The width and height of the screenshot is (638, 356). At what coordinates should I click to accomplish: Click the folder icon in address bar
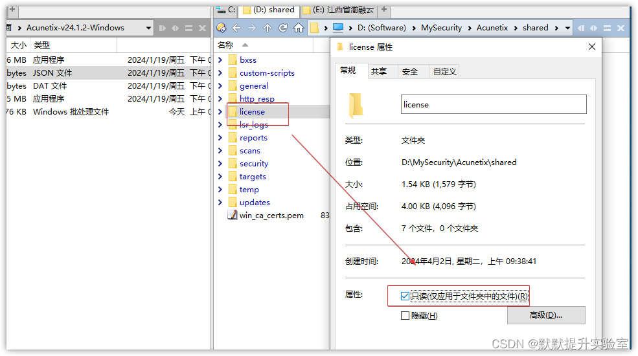(315, 28)
